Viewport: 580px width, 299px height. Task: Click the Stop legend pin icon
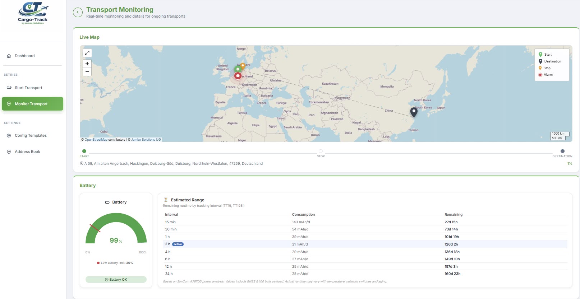[540, 68]
